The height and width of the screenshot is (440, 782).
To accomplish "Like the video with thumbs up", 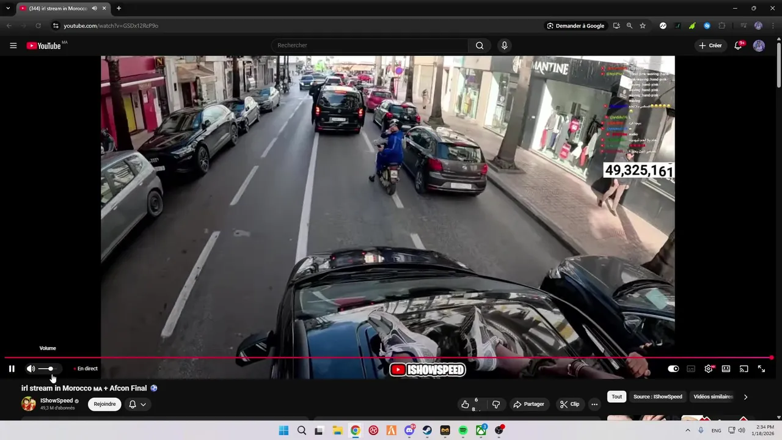I will pos(469,405).
